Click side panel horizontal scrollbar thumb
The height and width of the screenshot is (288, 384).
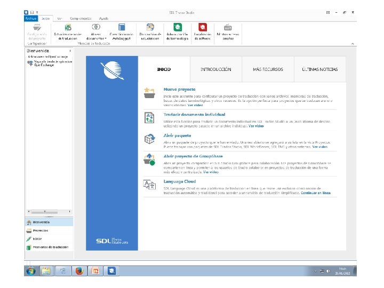[44, 211]
